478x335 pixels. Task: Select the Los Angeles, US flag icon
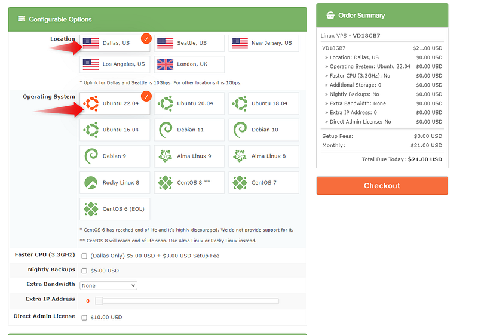pyautogui.click(x=91, y=64)
